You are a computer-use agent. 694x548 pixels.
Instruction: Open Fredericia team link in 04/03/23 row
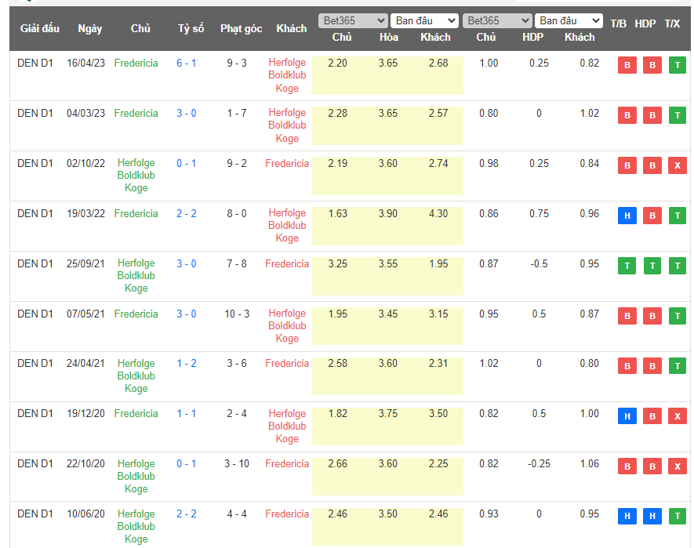pyautogui.click(x=136, y=113)
